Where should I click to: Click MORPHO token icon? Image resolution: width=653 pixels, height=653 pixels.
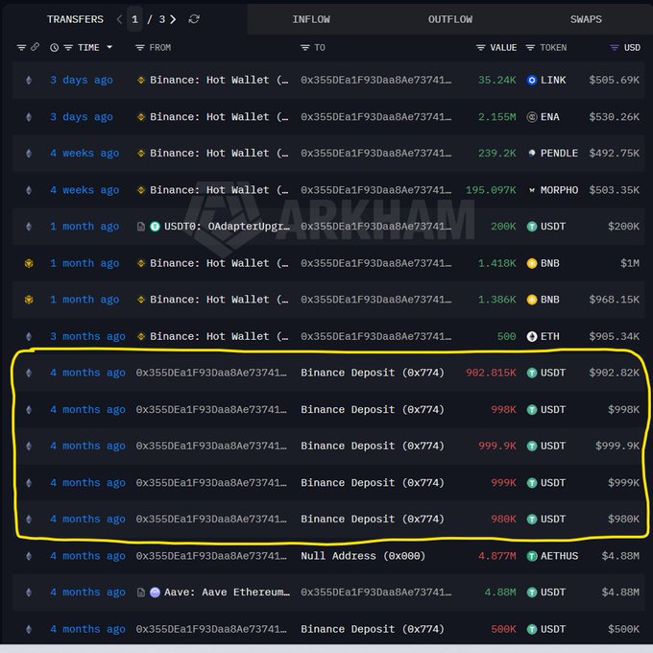(532, 190)
